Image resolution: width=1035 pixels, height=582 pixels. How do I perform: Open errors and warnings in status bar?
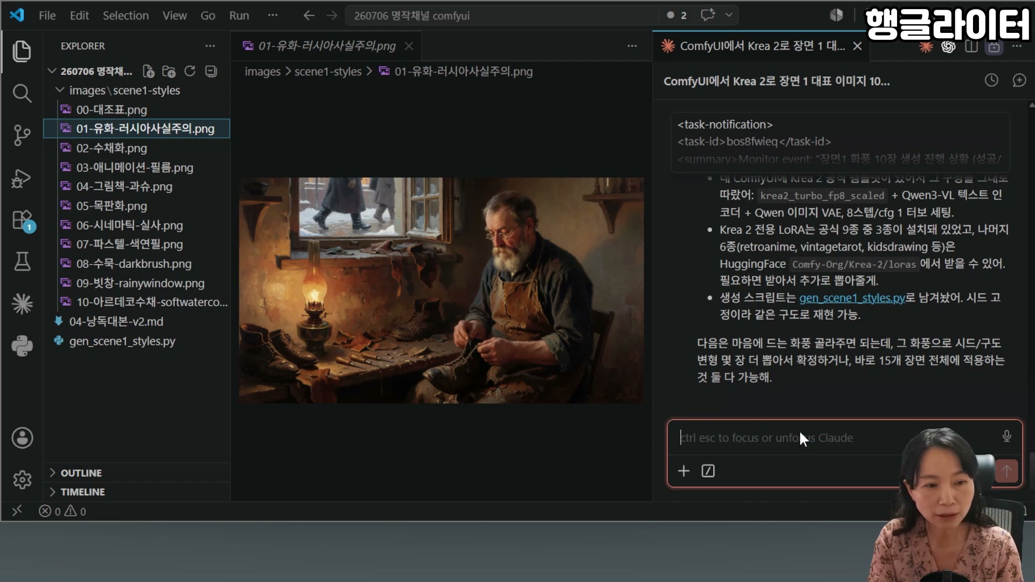coord(63,511)
